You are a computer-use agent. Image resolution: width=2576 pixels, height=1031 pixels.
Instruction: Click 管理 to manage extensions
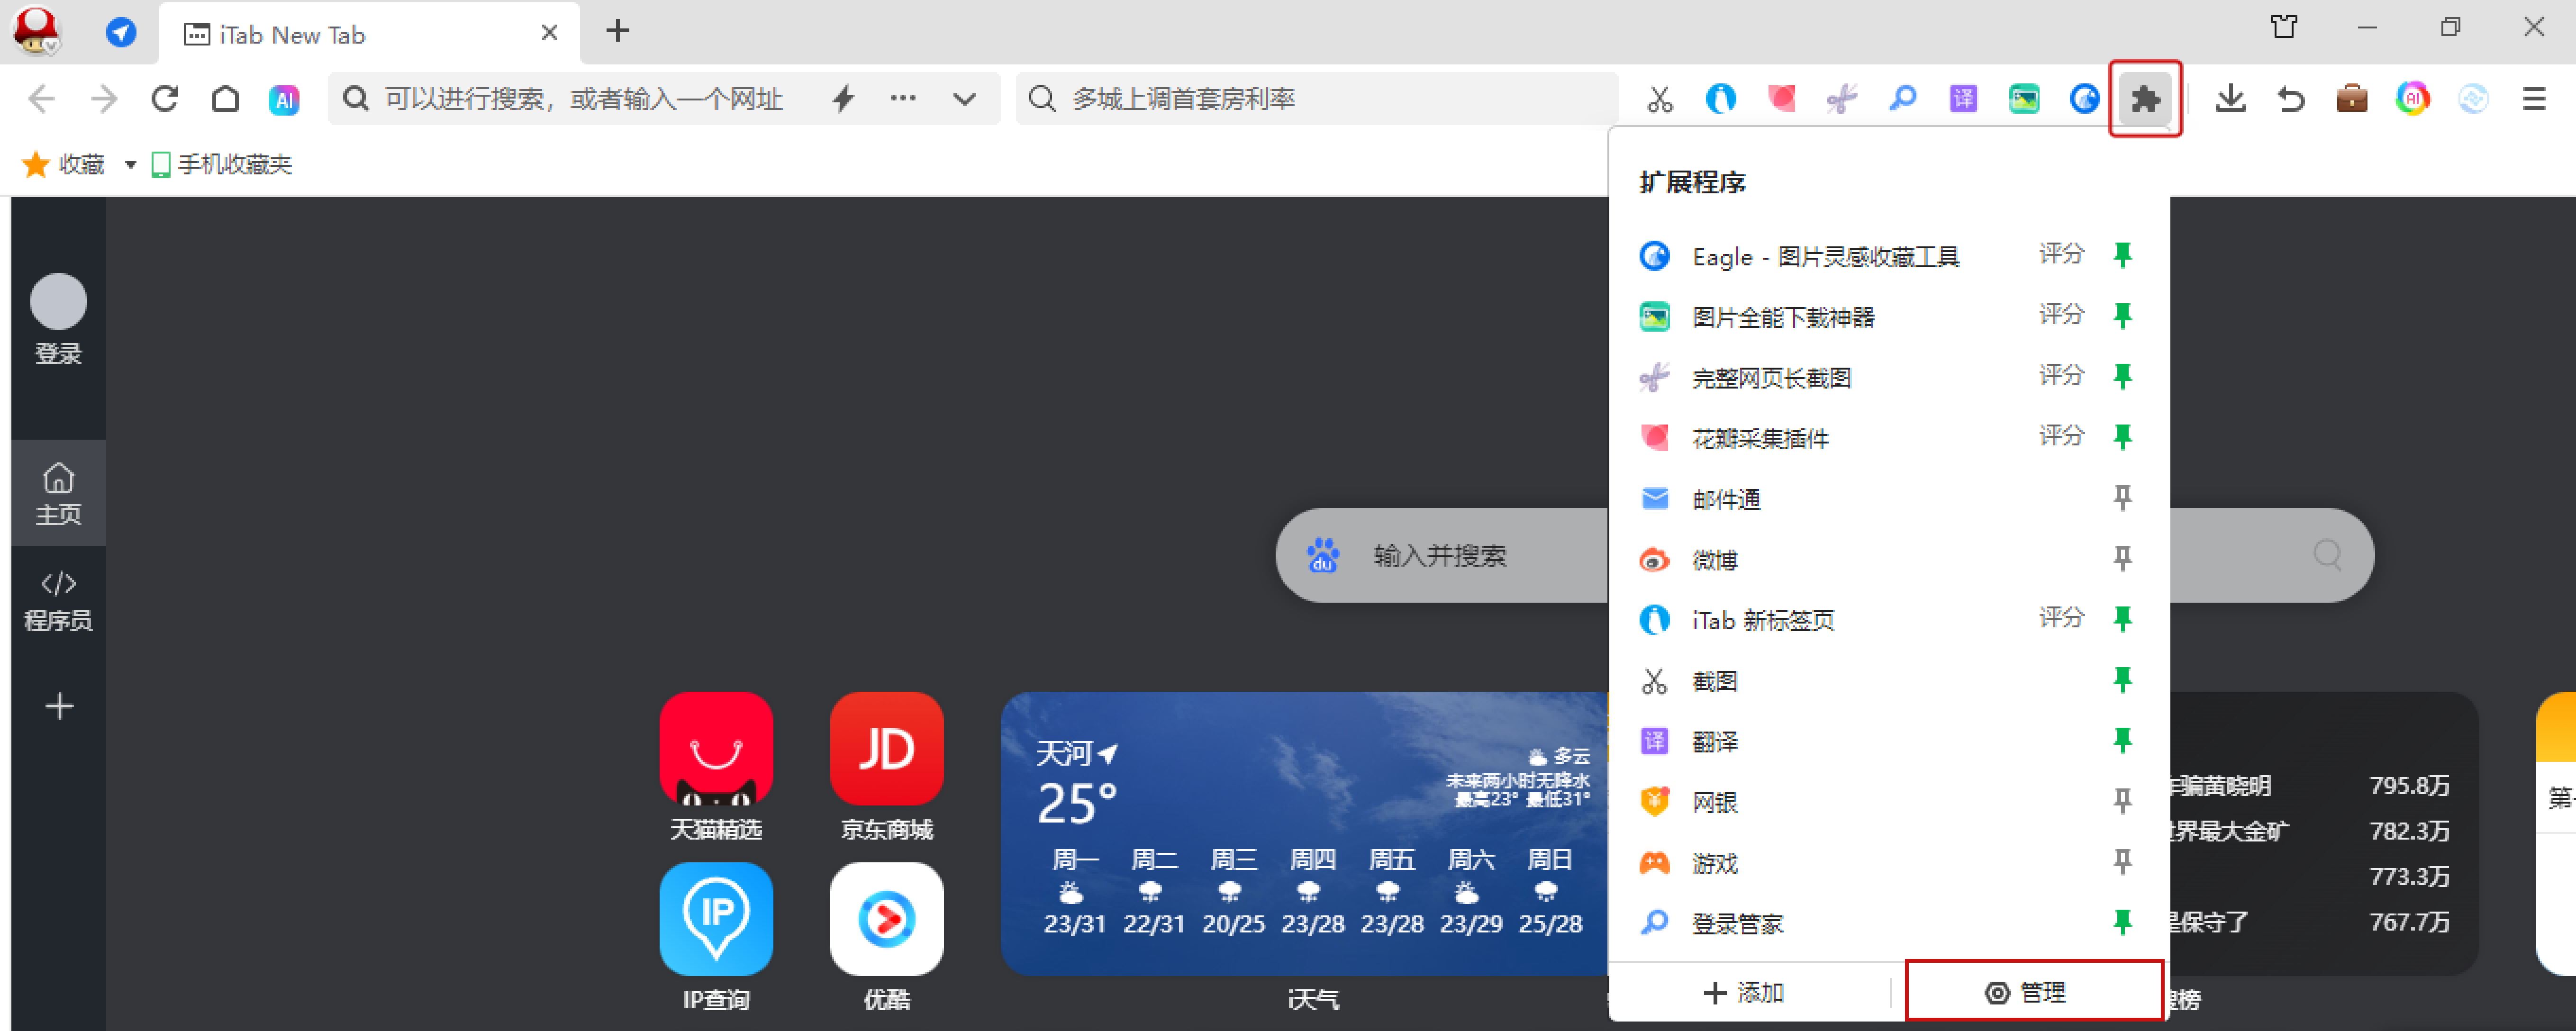point(2035,992)
